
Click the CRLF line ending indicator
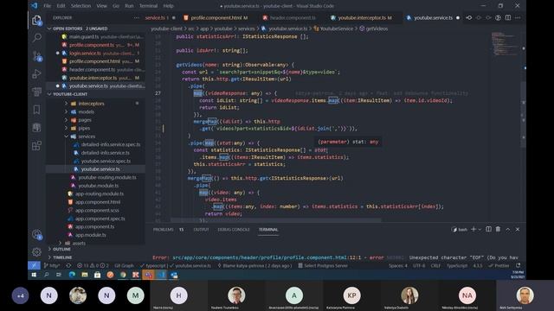[435, 265]
